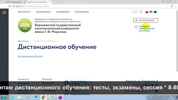Click the Университет footer link

(x=23, y=79)
